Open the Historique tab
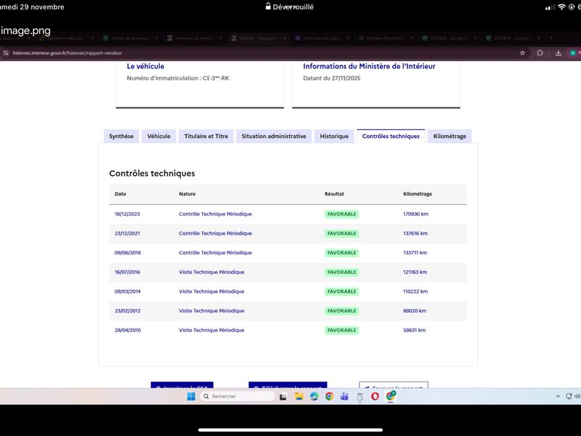This screenshot has width=581, height=436. point(334,136)
